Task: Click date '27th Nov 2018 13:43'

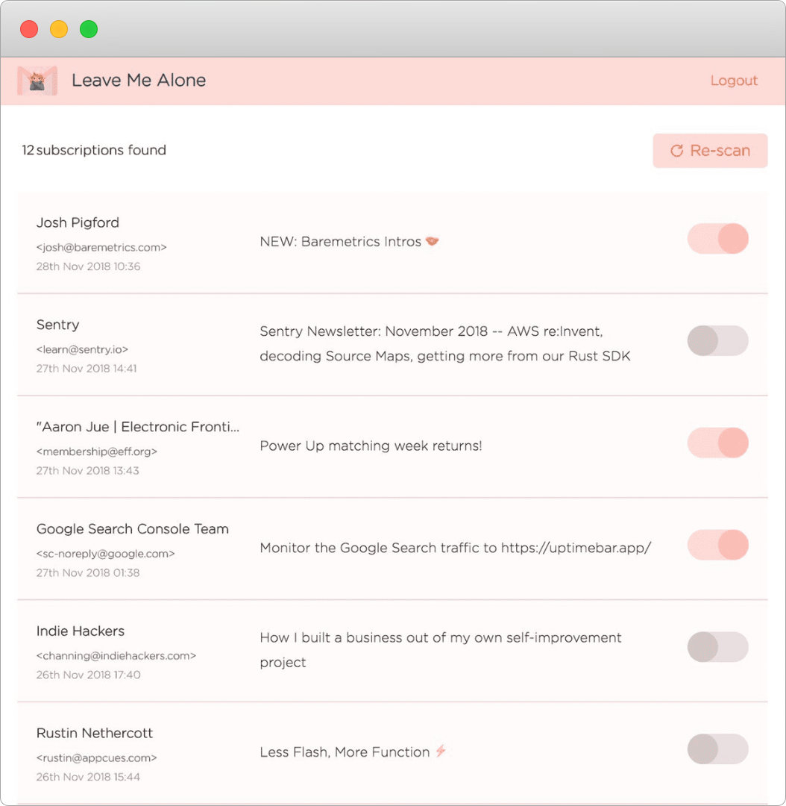Action: (x=87, y=470)
